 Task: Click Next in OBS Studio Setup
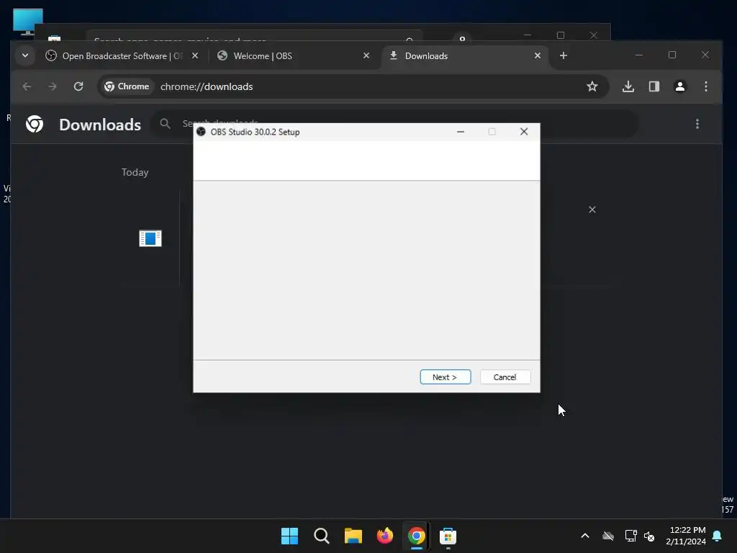(445, 377)
